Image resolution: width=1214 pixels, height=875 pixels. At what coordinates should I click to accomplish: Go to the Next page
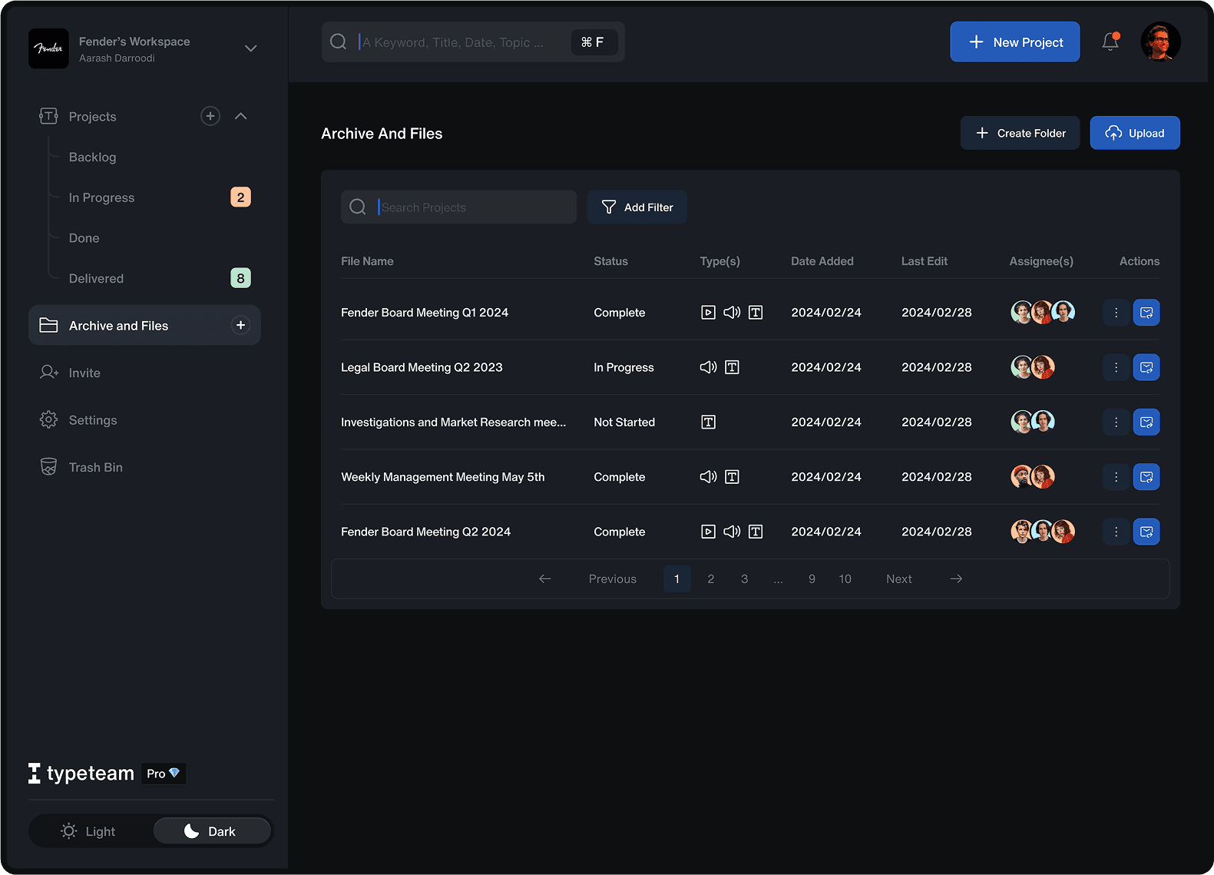tap(899, 579)
